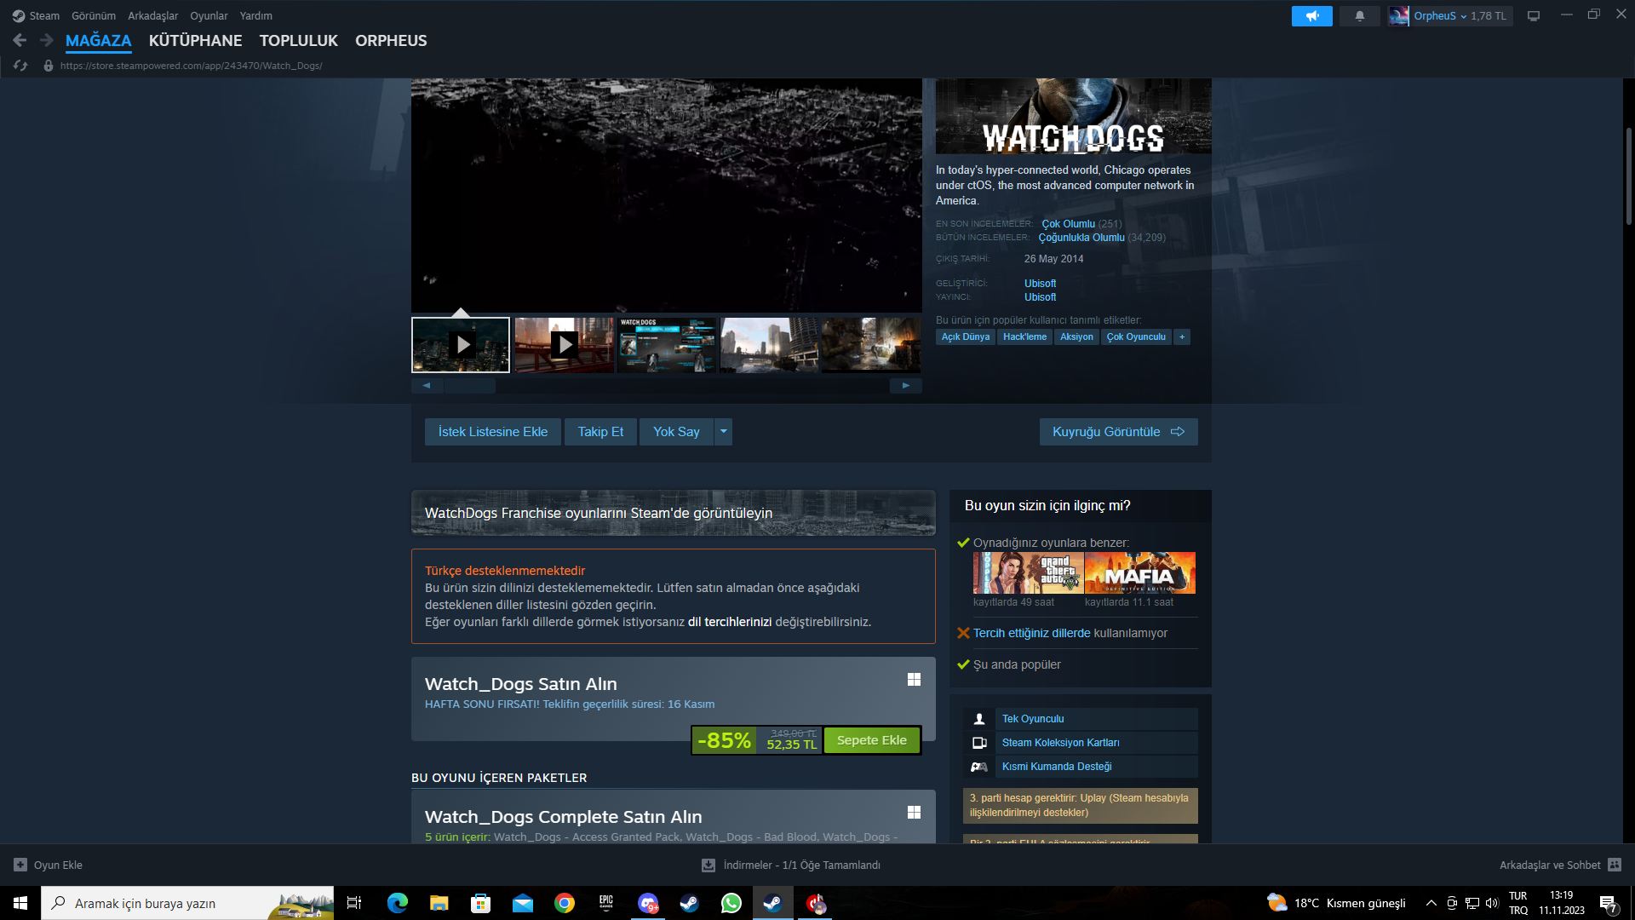Open Arkadaşlar ve Sohbet friends icon
This screenshot has height=920, width=1635.
pos(1614,865)
